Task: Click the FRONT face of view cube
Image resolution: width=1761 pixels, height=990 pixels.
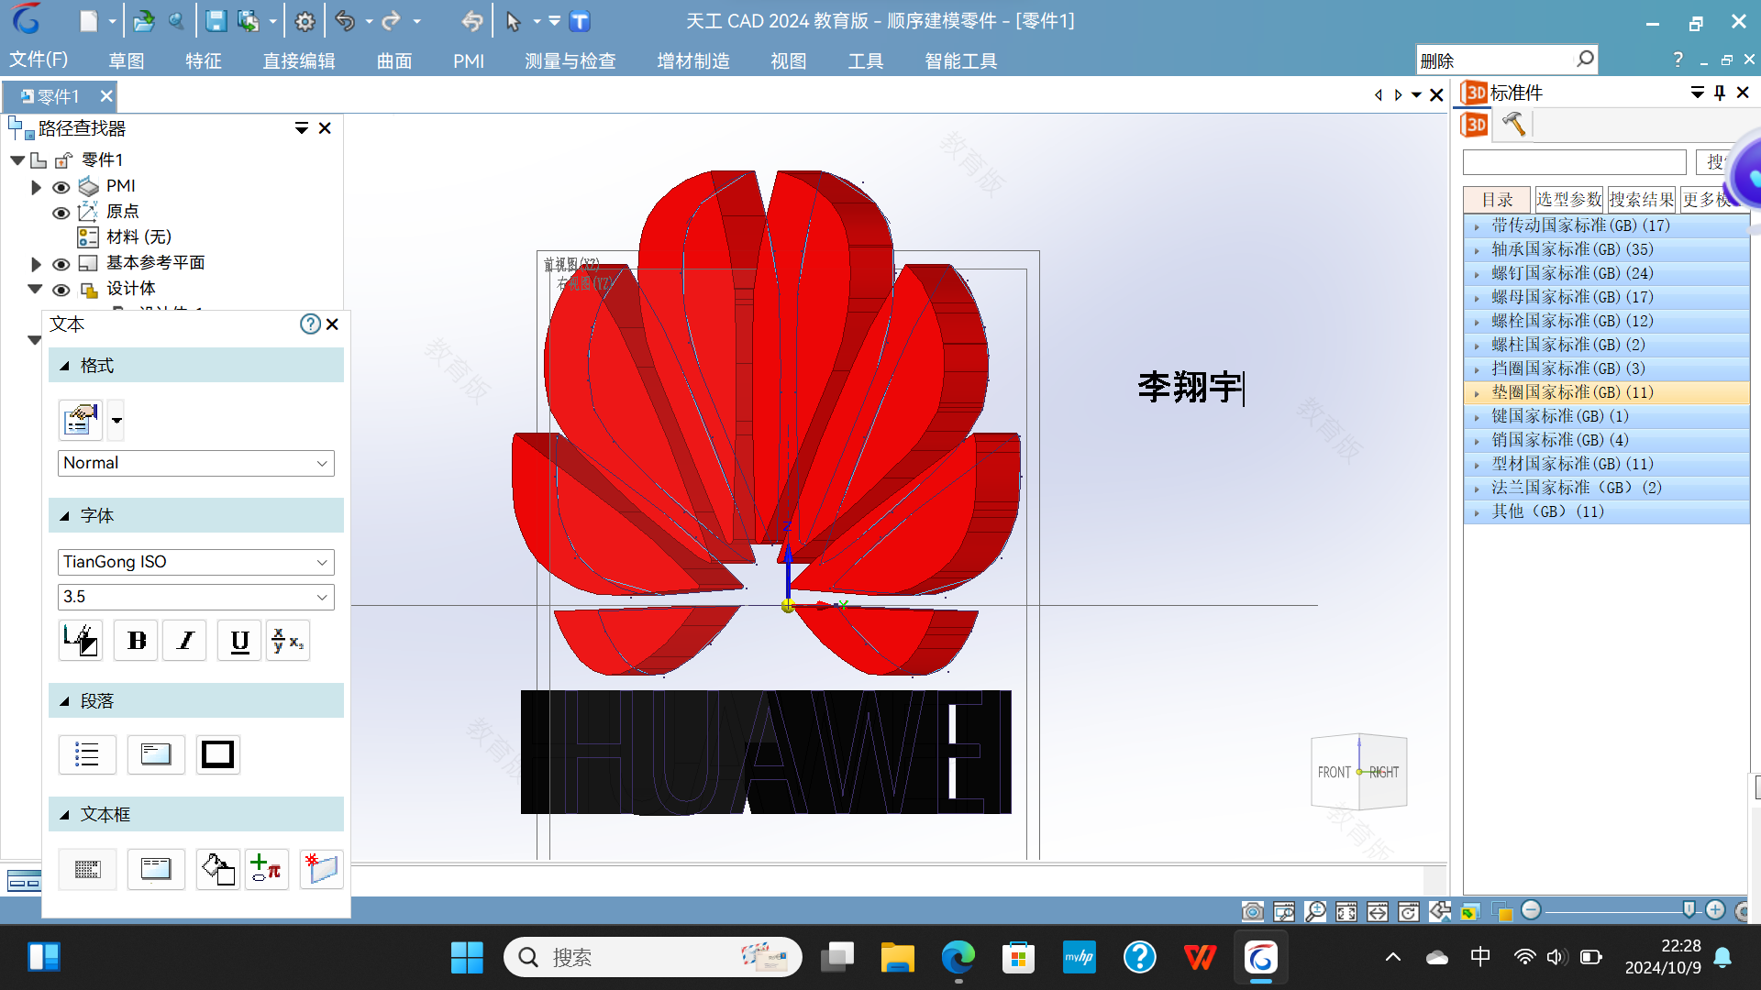Action: (x=1335, y=772)
